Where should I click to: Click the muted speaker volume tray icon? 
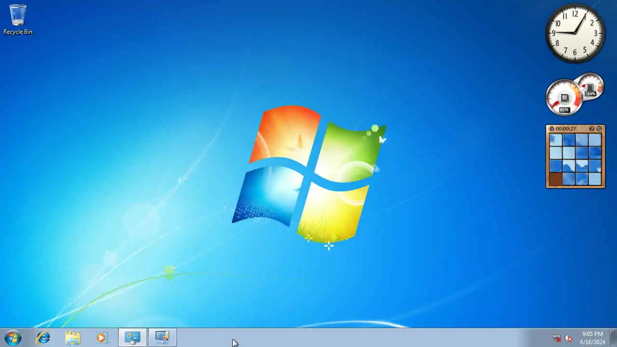(x=569, y=338)
